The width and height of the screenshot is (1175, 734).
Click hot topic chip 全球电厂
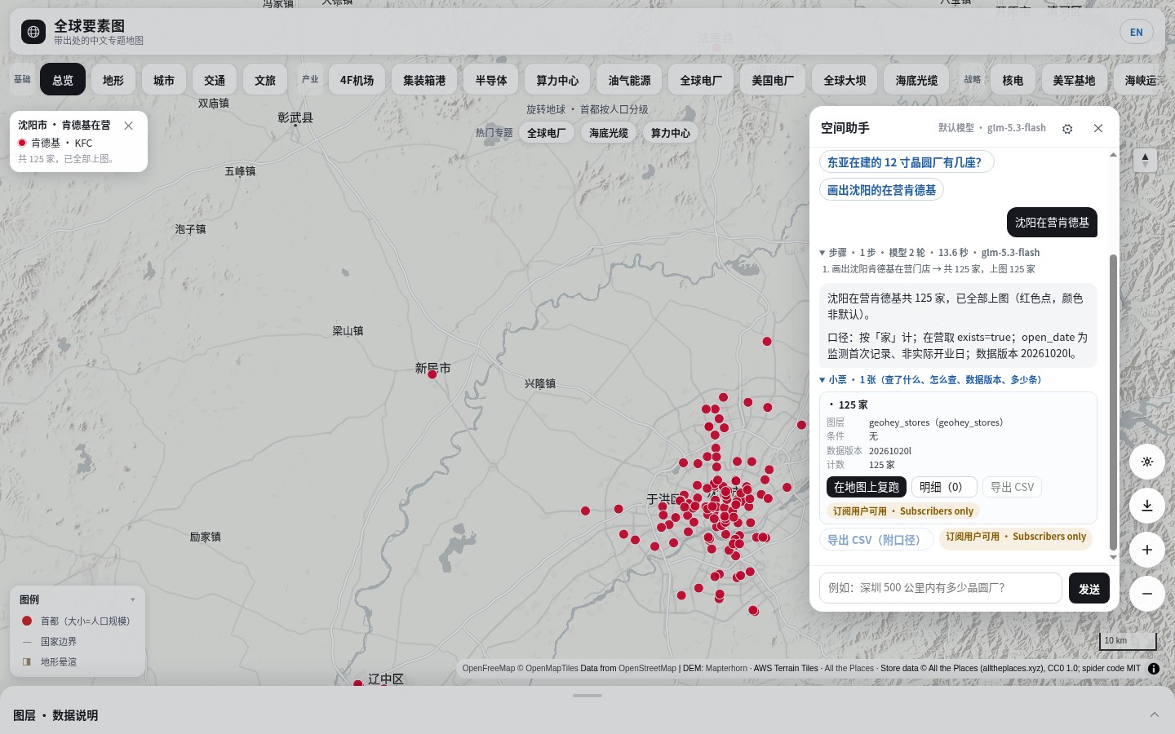[x=547, y=133]
